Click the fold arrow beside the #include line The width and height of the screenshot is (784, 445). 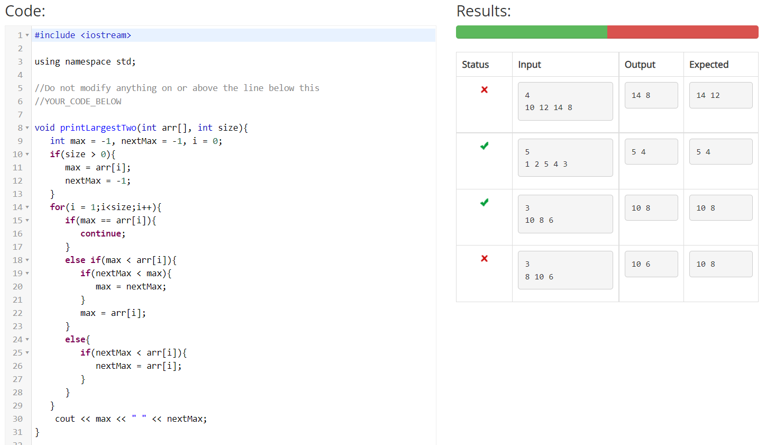pos(28,35)
